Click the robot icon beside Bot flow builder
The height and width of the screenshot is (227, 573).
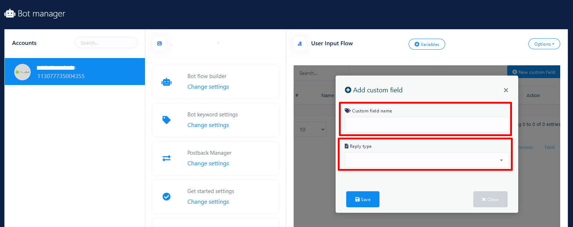[x=167, y=82]
